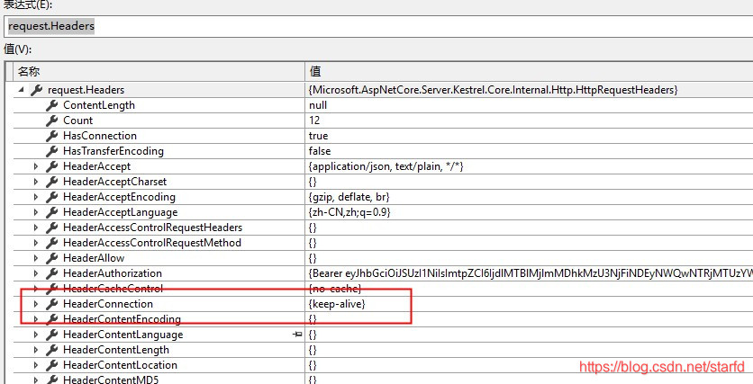Expand the HeaderAccept node

[x=35, y=166]
